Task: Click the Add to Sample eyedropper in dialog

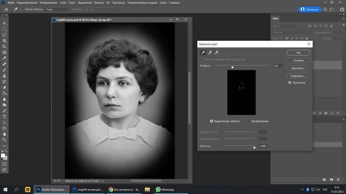Action: click(210, 53)
